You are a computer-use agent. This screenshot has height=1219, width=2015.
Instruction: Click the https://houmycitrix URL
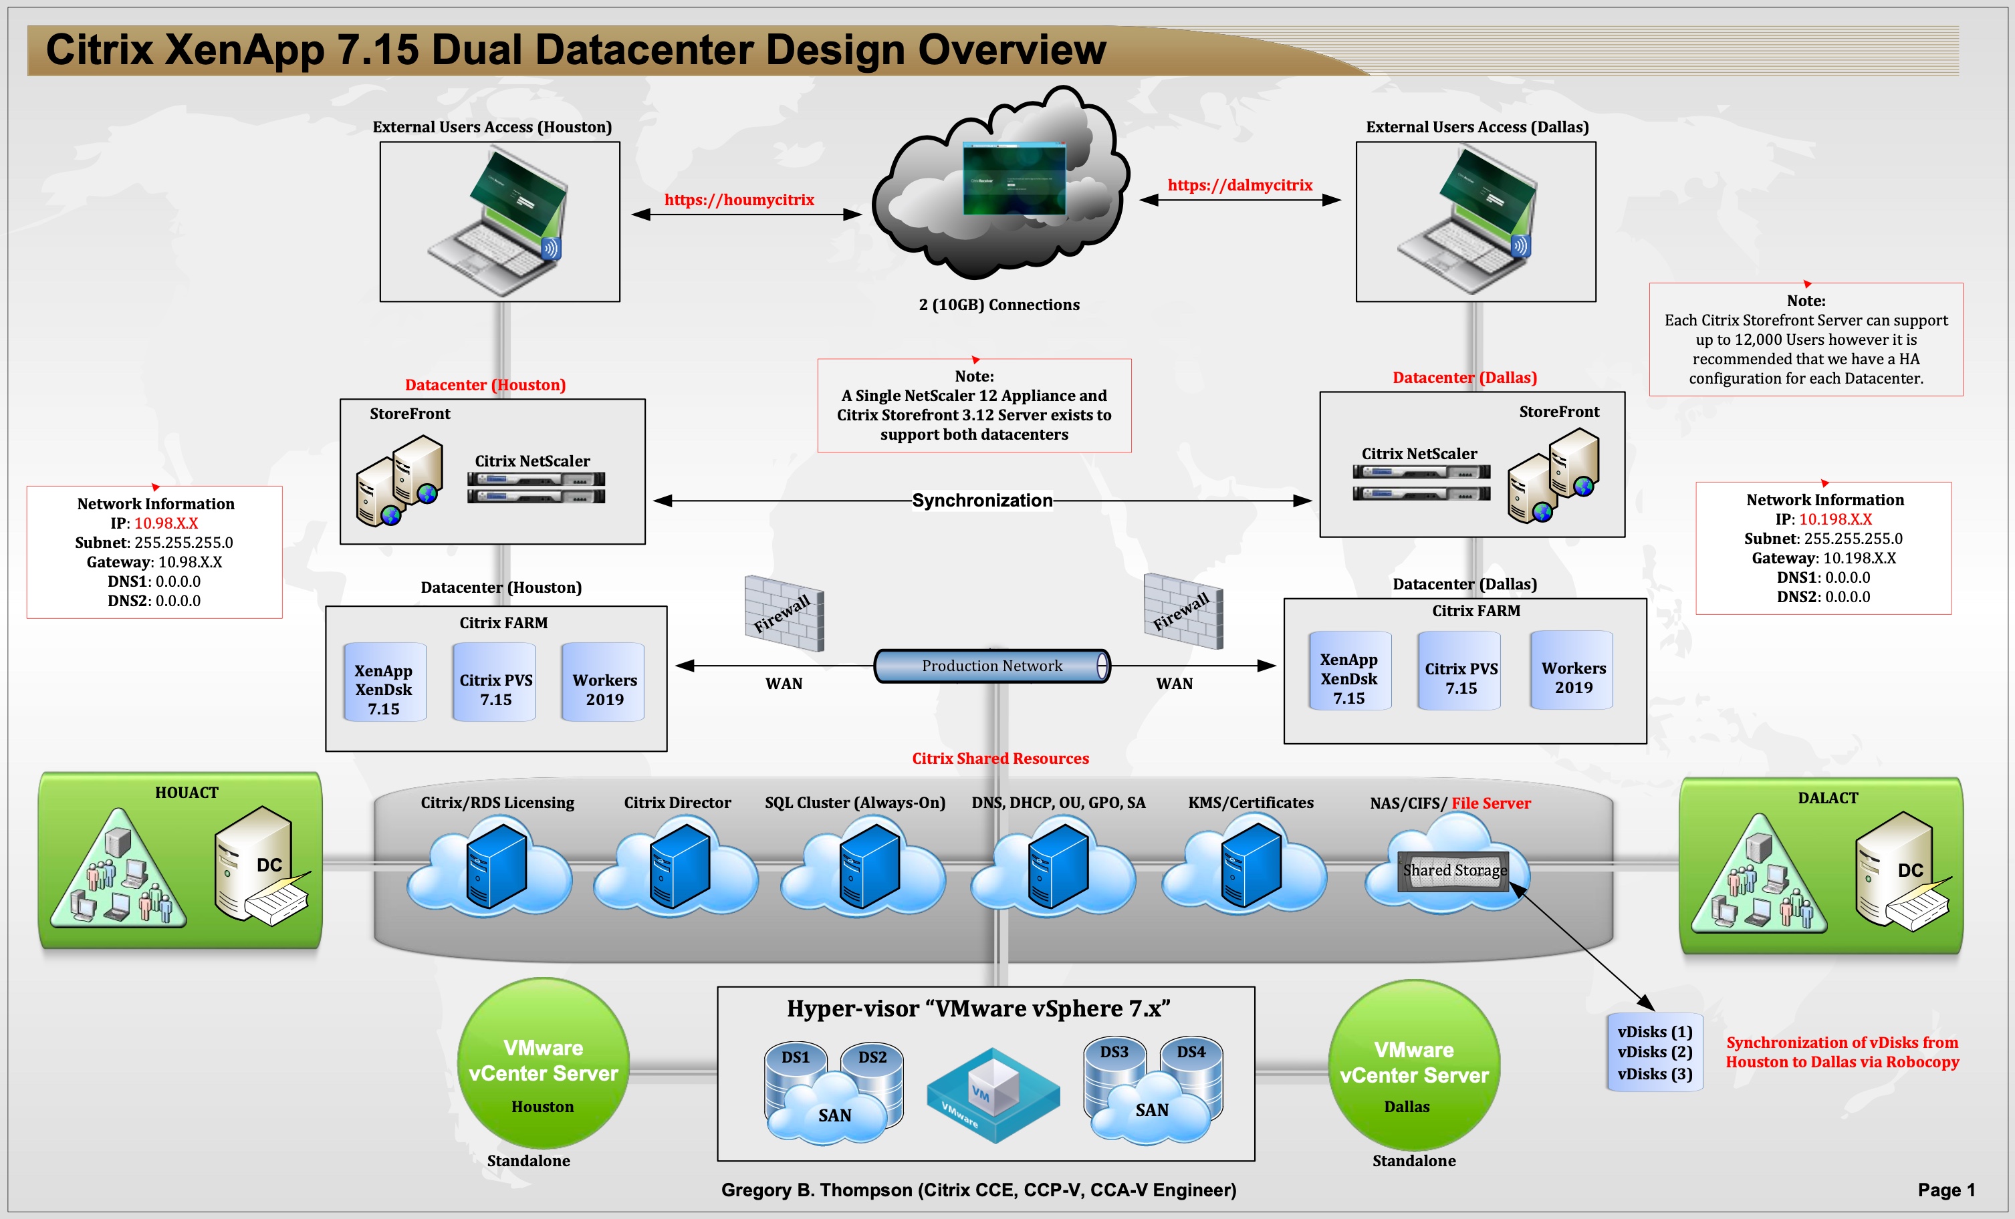point(739,199)
